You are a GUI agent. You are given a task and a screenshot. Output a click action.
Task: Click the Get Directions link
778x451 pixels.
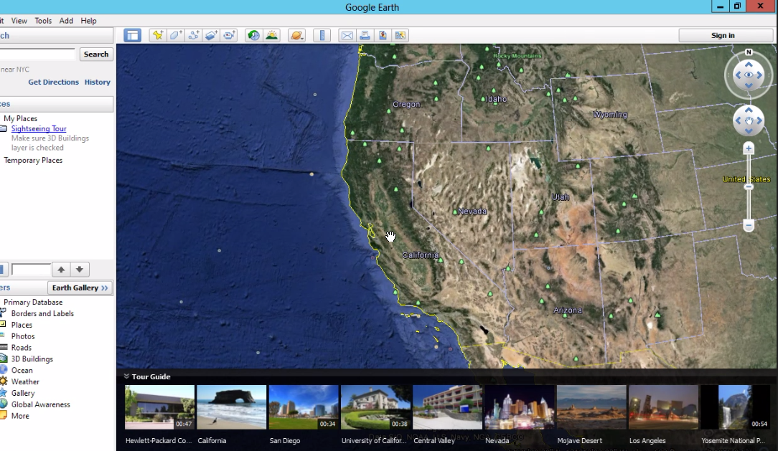tap(53, 82)
